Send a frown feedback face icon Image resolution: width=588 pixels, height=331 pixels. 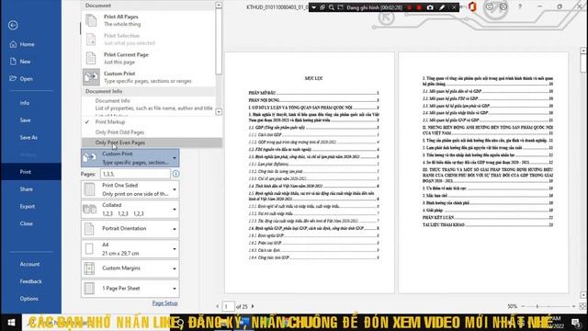tap(503, 6)
